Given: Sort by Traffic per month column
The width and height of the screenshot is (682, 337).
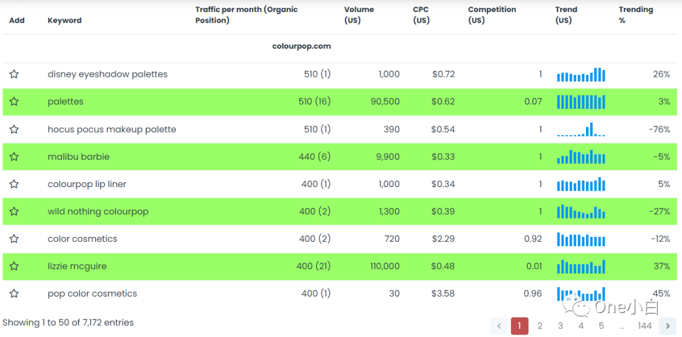Looking at the screenshot, I should (x=246, y=14).
